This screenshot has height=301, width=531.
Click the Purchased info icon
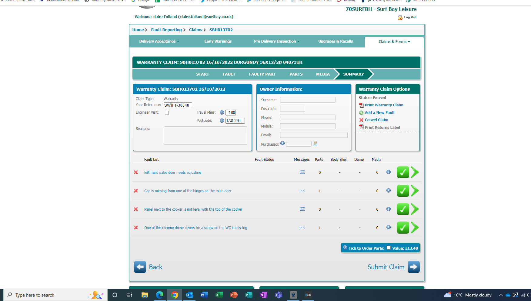click(x=282, y=143)
